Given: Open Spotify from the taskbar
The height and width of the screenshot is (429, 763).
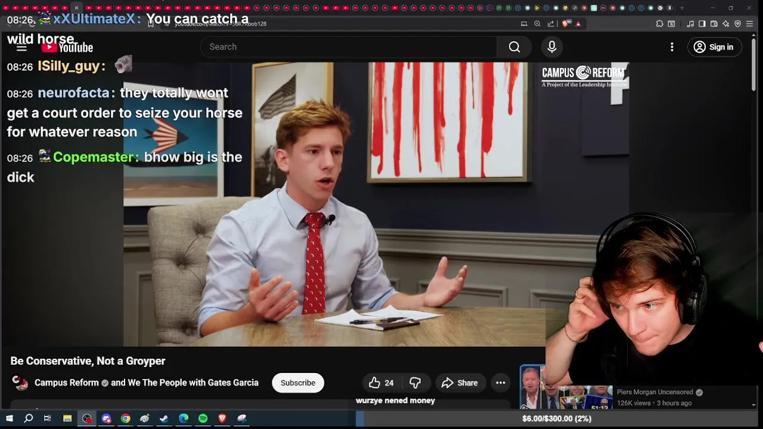Looking at the screenshot, I should [x=203, y=419].
